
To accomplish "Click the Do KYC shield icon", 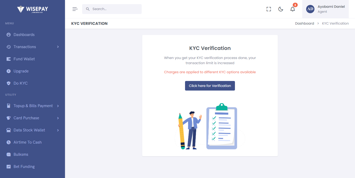I will point(9,83).
